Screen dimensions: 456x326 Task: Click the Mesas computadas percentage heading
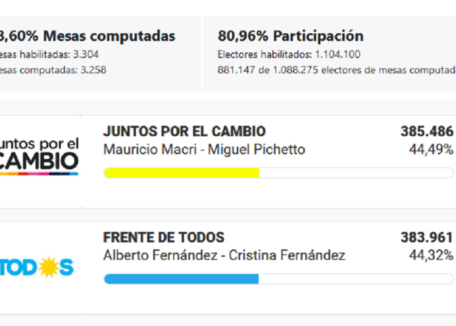(x=88, y=36)
